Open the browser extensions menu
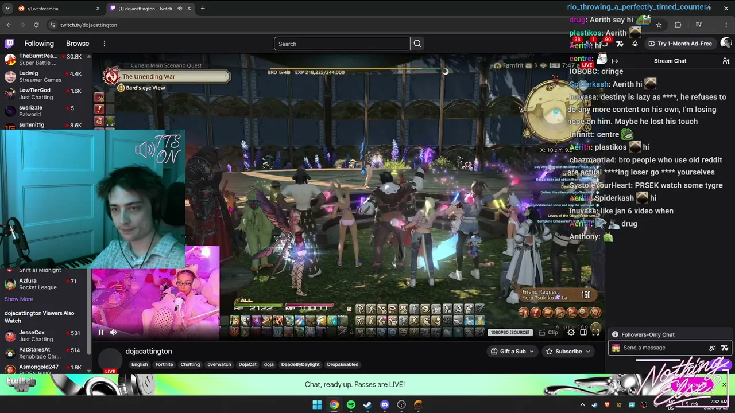This screenshot has width=735, height=413. pyautogui.click(x=678, y=25)
